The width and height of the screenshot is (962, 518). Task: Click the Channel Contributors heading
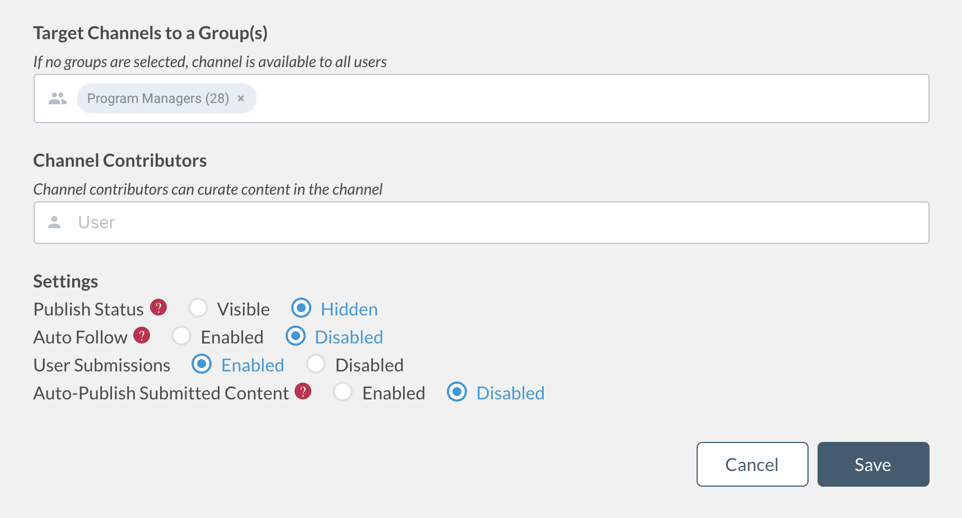click(x=120, y=161)
